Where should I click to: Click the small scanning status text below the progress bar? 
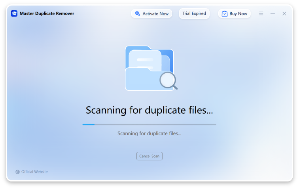(149, 134)
